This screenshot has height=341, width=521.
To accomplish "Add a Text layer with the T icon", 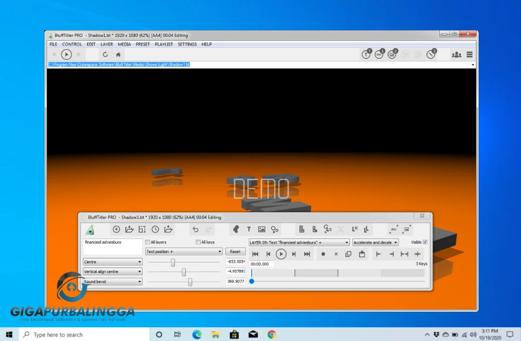I will tap(249, 229).
